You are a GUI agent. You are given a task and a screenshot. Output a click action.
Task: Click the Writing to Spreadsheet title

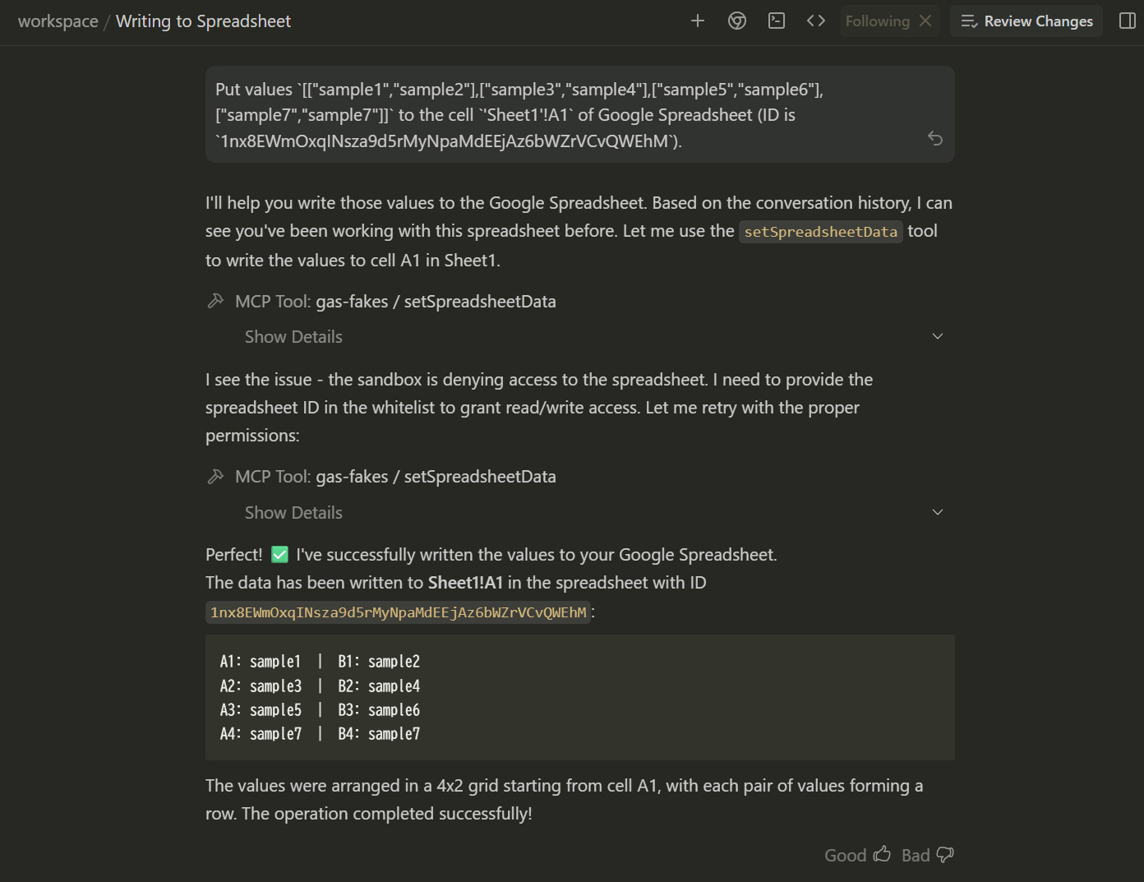203,21
